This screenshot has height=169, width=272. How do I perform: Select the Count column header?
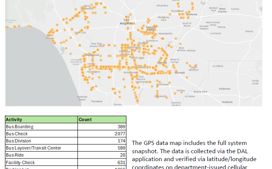(85, 120)
